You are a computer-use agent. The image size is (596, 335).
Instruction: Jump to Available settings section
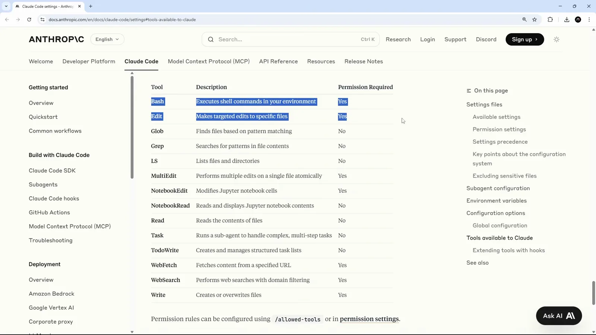(x=497, y=117)
